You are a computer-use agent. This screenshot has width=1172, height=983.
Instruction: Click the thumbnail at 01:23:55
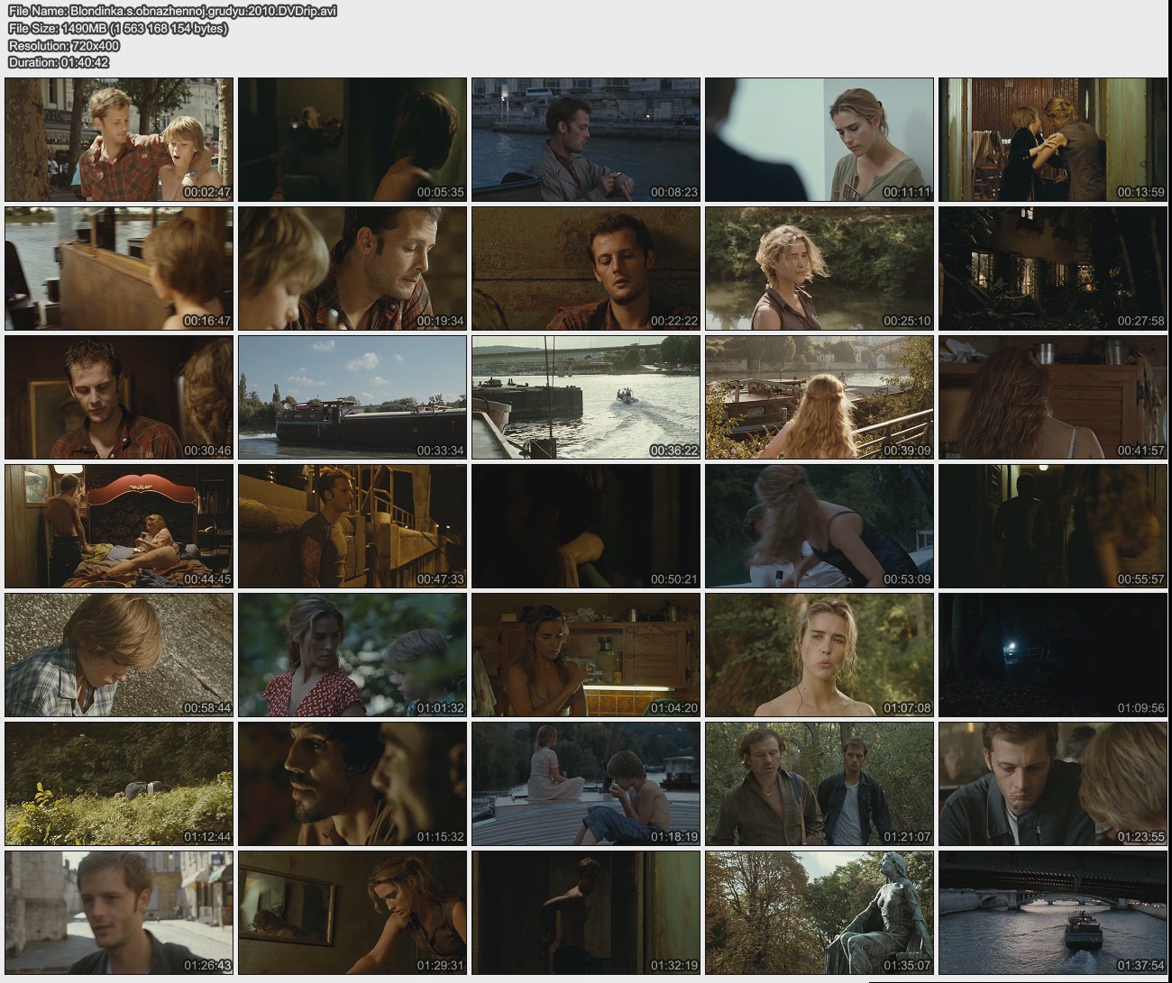point(1053,784)
